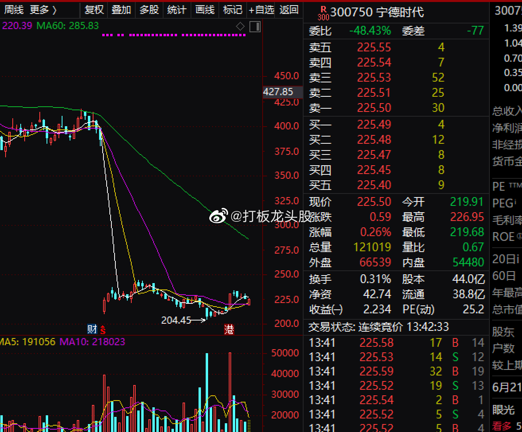The width and height of the screenshot is (522, 432).
Task: Select the 卖三 225.53 ask row
Action: pos(396,78)
